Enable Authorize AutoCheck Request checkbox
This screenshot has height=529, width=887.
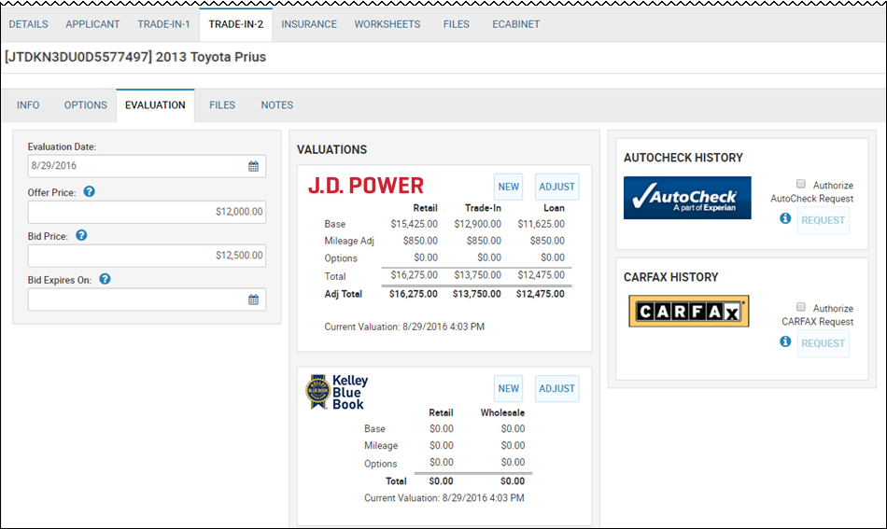[x=800, y=184]
